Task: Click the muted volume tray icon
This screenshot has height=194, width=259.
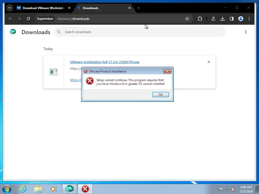Action: tap(233, 189)
